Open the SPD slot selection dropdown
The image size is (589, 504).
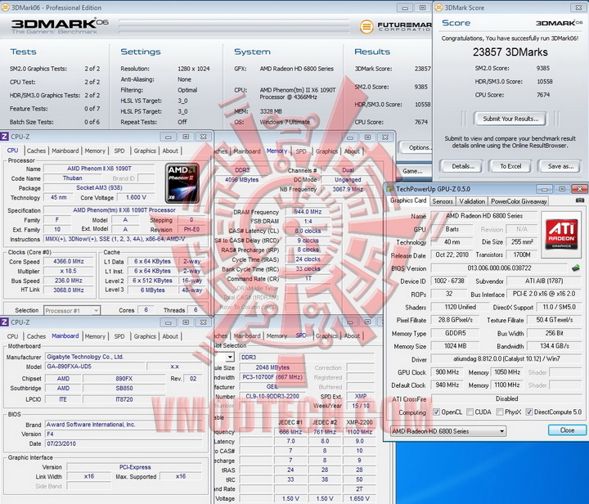[x=230, y=357]
